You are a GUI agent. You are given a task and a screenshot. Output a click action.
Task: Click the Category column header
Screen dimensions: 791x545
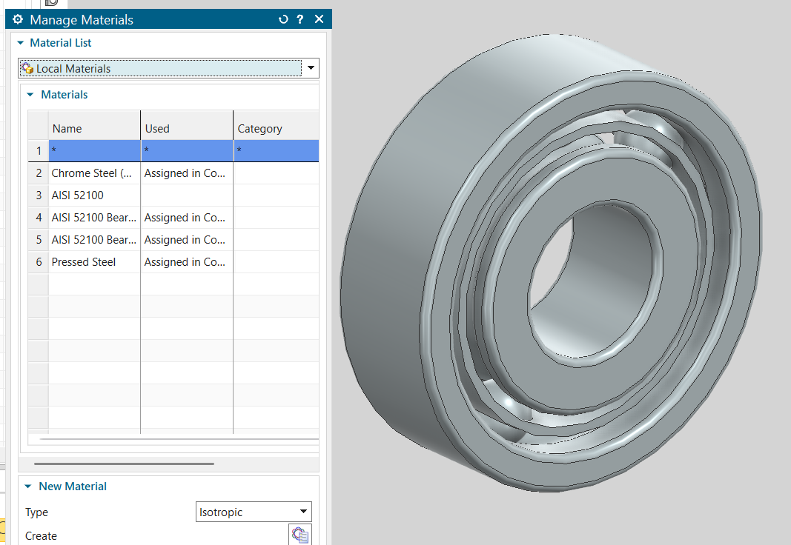coord(259,128)
